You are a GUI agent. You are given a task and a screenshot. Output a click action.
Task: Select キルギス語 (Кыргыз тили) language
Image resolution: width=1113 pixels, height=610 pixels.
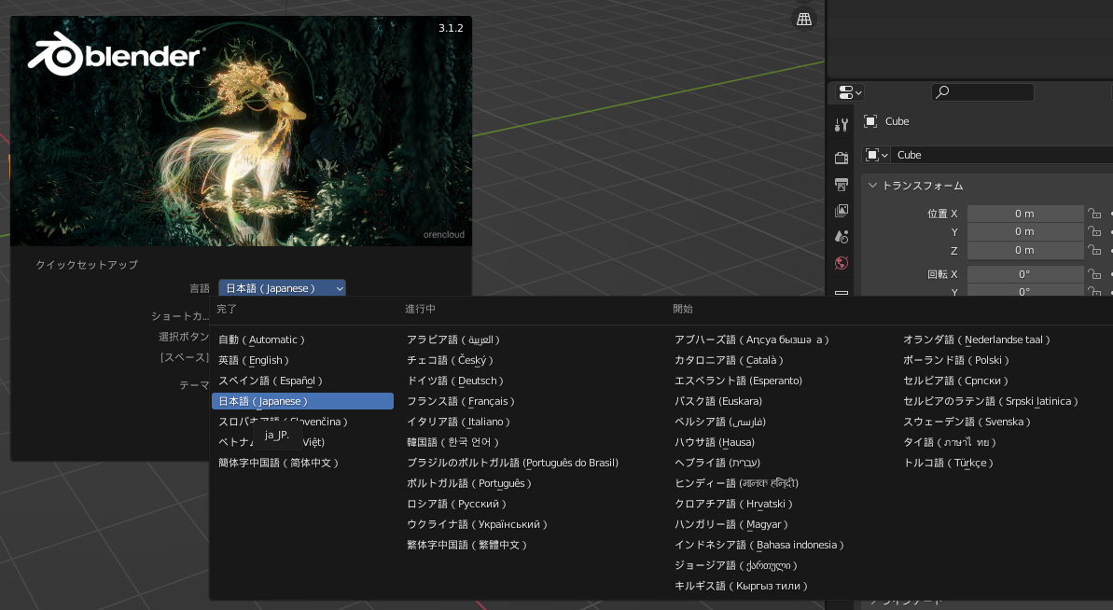pos(741,587)
